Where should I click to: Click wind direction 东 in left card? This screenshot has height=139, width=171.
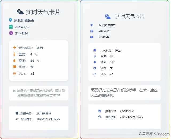click(32, 67)
